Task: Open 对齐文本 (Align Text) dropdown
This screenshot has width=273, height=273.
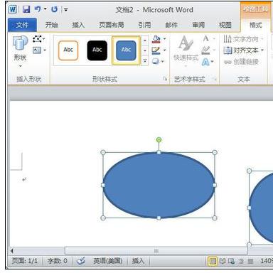Action: (244, 50)
